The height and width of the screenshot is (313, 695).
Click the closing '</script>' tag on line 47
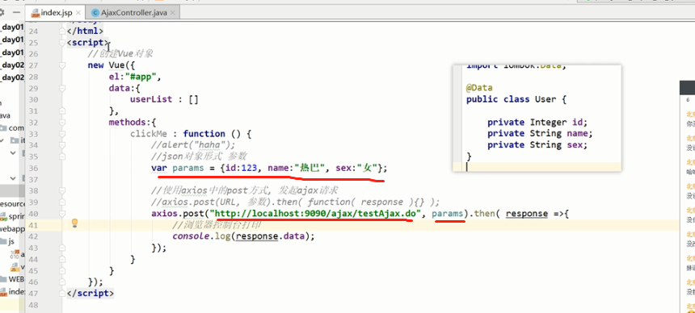point(90,293)
